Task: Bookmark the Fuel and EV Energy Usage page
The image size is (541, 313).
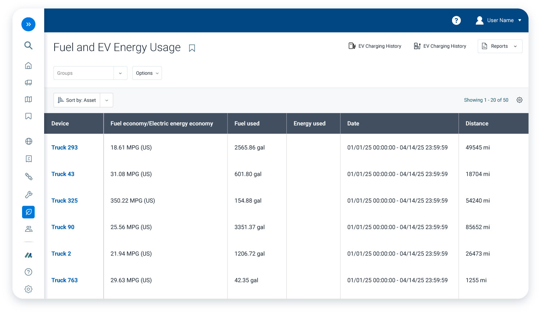Action: 192,48
